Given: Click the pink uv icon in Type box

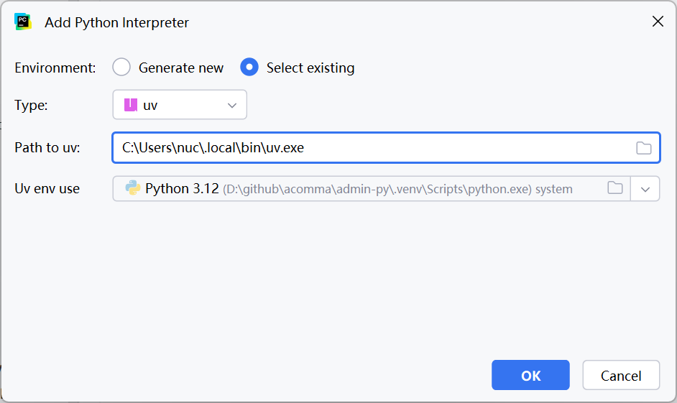Looking at the screenshot, I should 130,105.
